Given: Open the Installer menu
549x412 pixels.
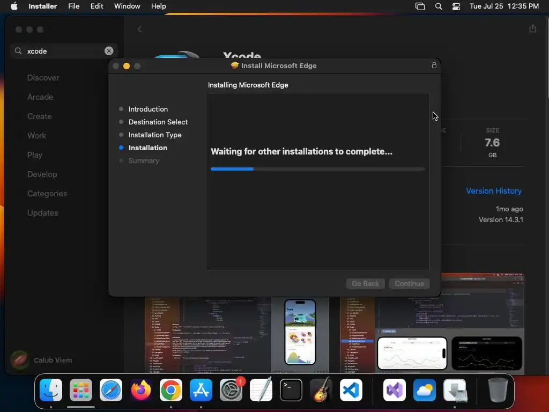Looking at the screenshot, I should (43, 6).
